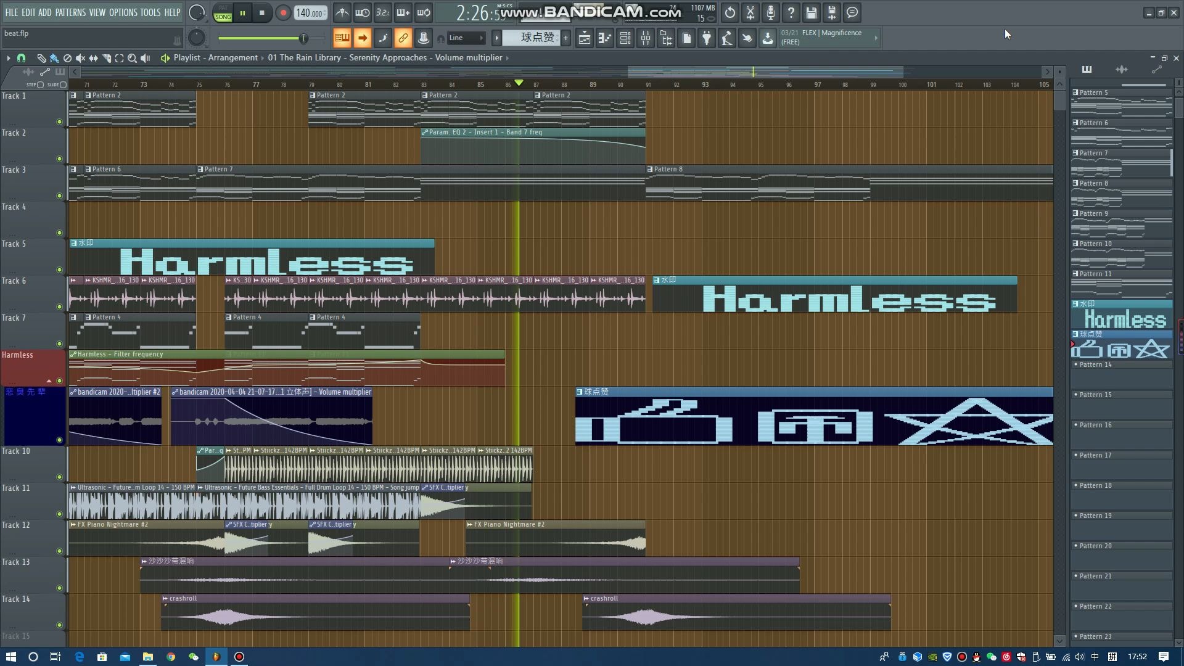Toggle the metronome button
Image resolution: width=1184 pixels, height=666 pixels.
click(x=342, y=12)
